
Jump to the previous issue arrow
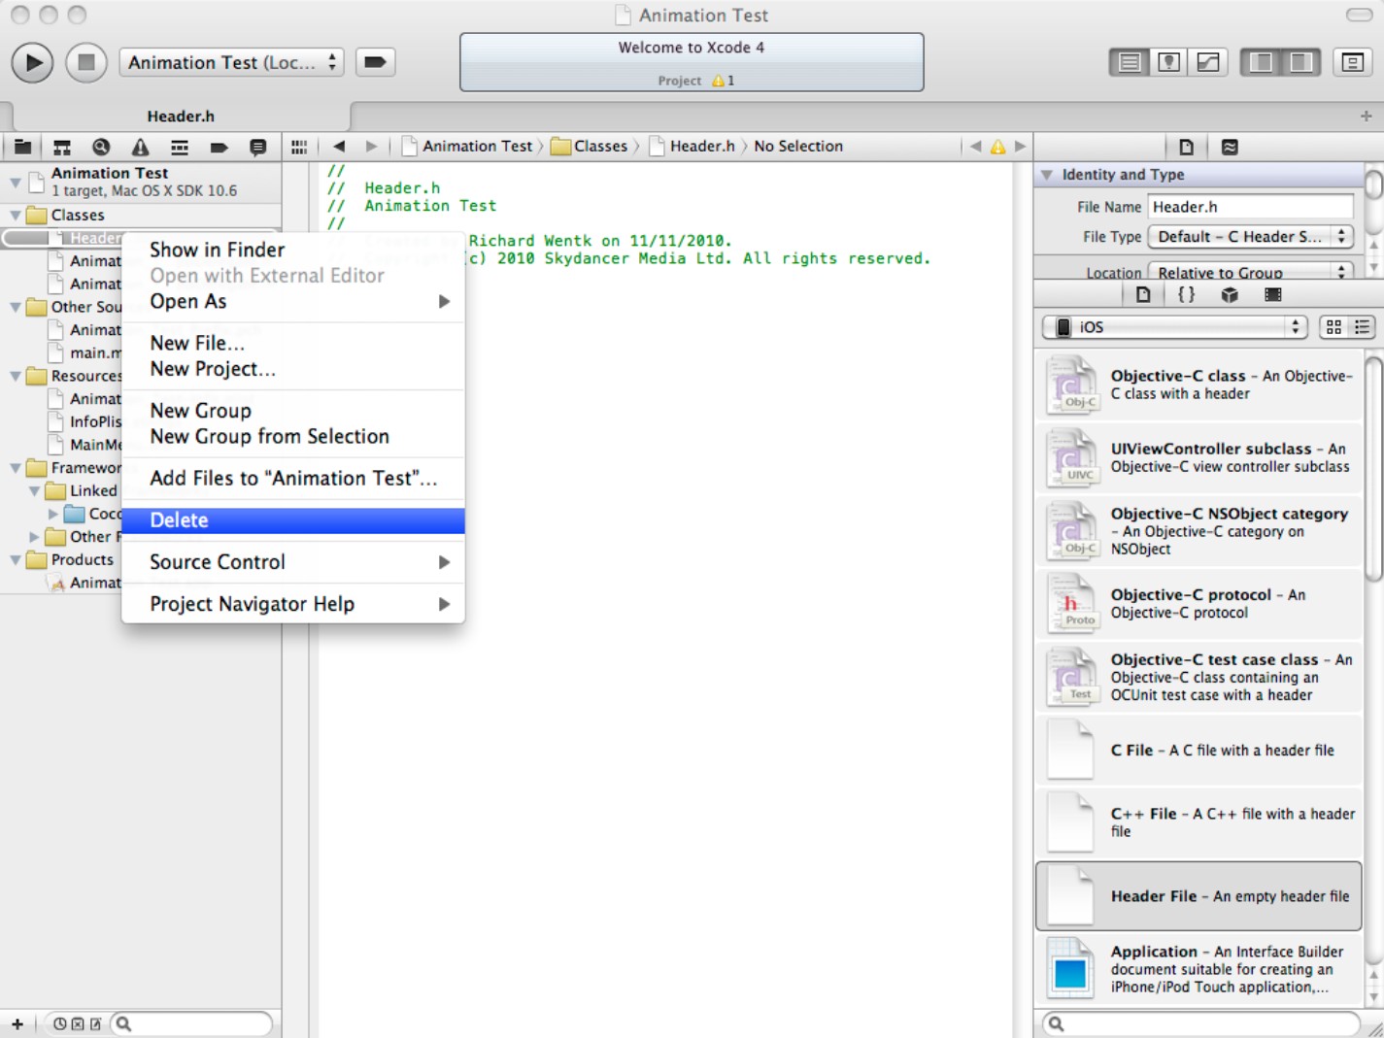point(975,147)
